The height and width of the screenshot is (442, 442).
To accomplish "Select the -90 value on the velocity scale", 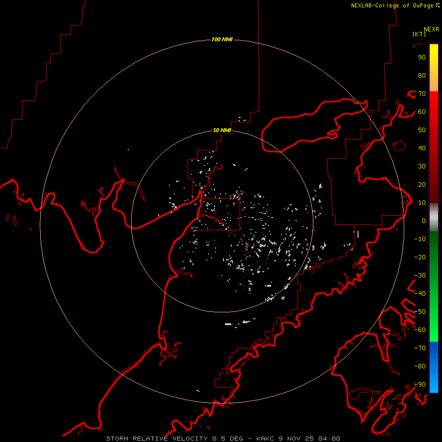I will [x=420, y=385].
